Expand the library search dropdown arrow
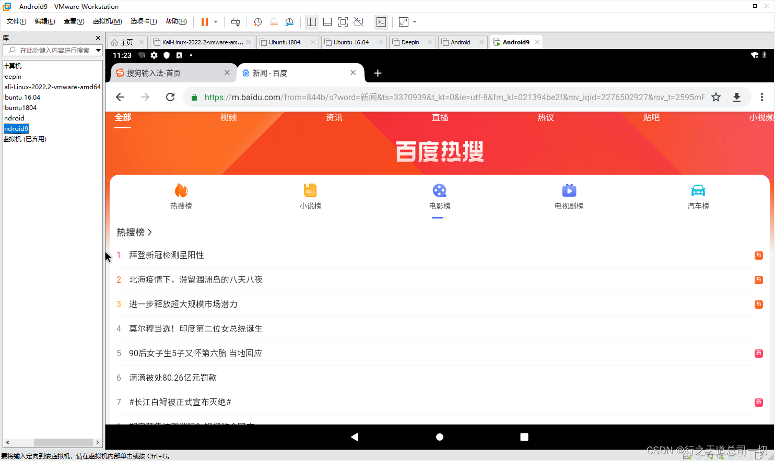 pyautogui.click(x=98, y=50)
